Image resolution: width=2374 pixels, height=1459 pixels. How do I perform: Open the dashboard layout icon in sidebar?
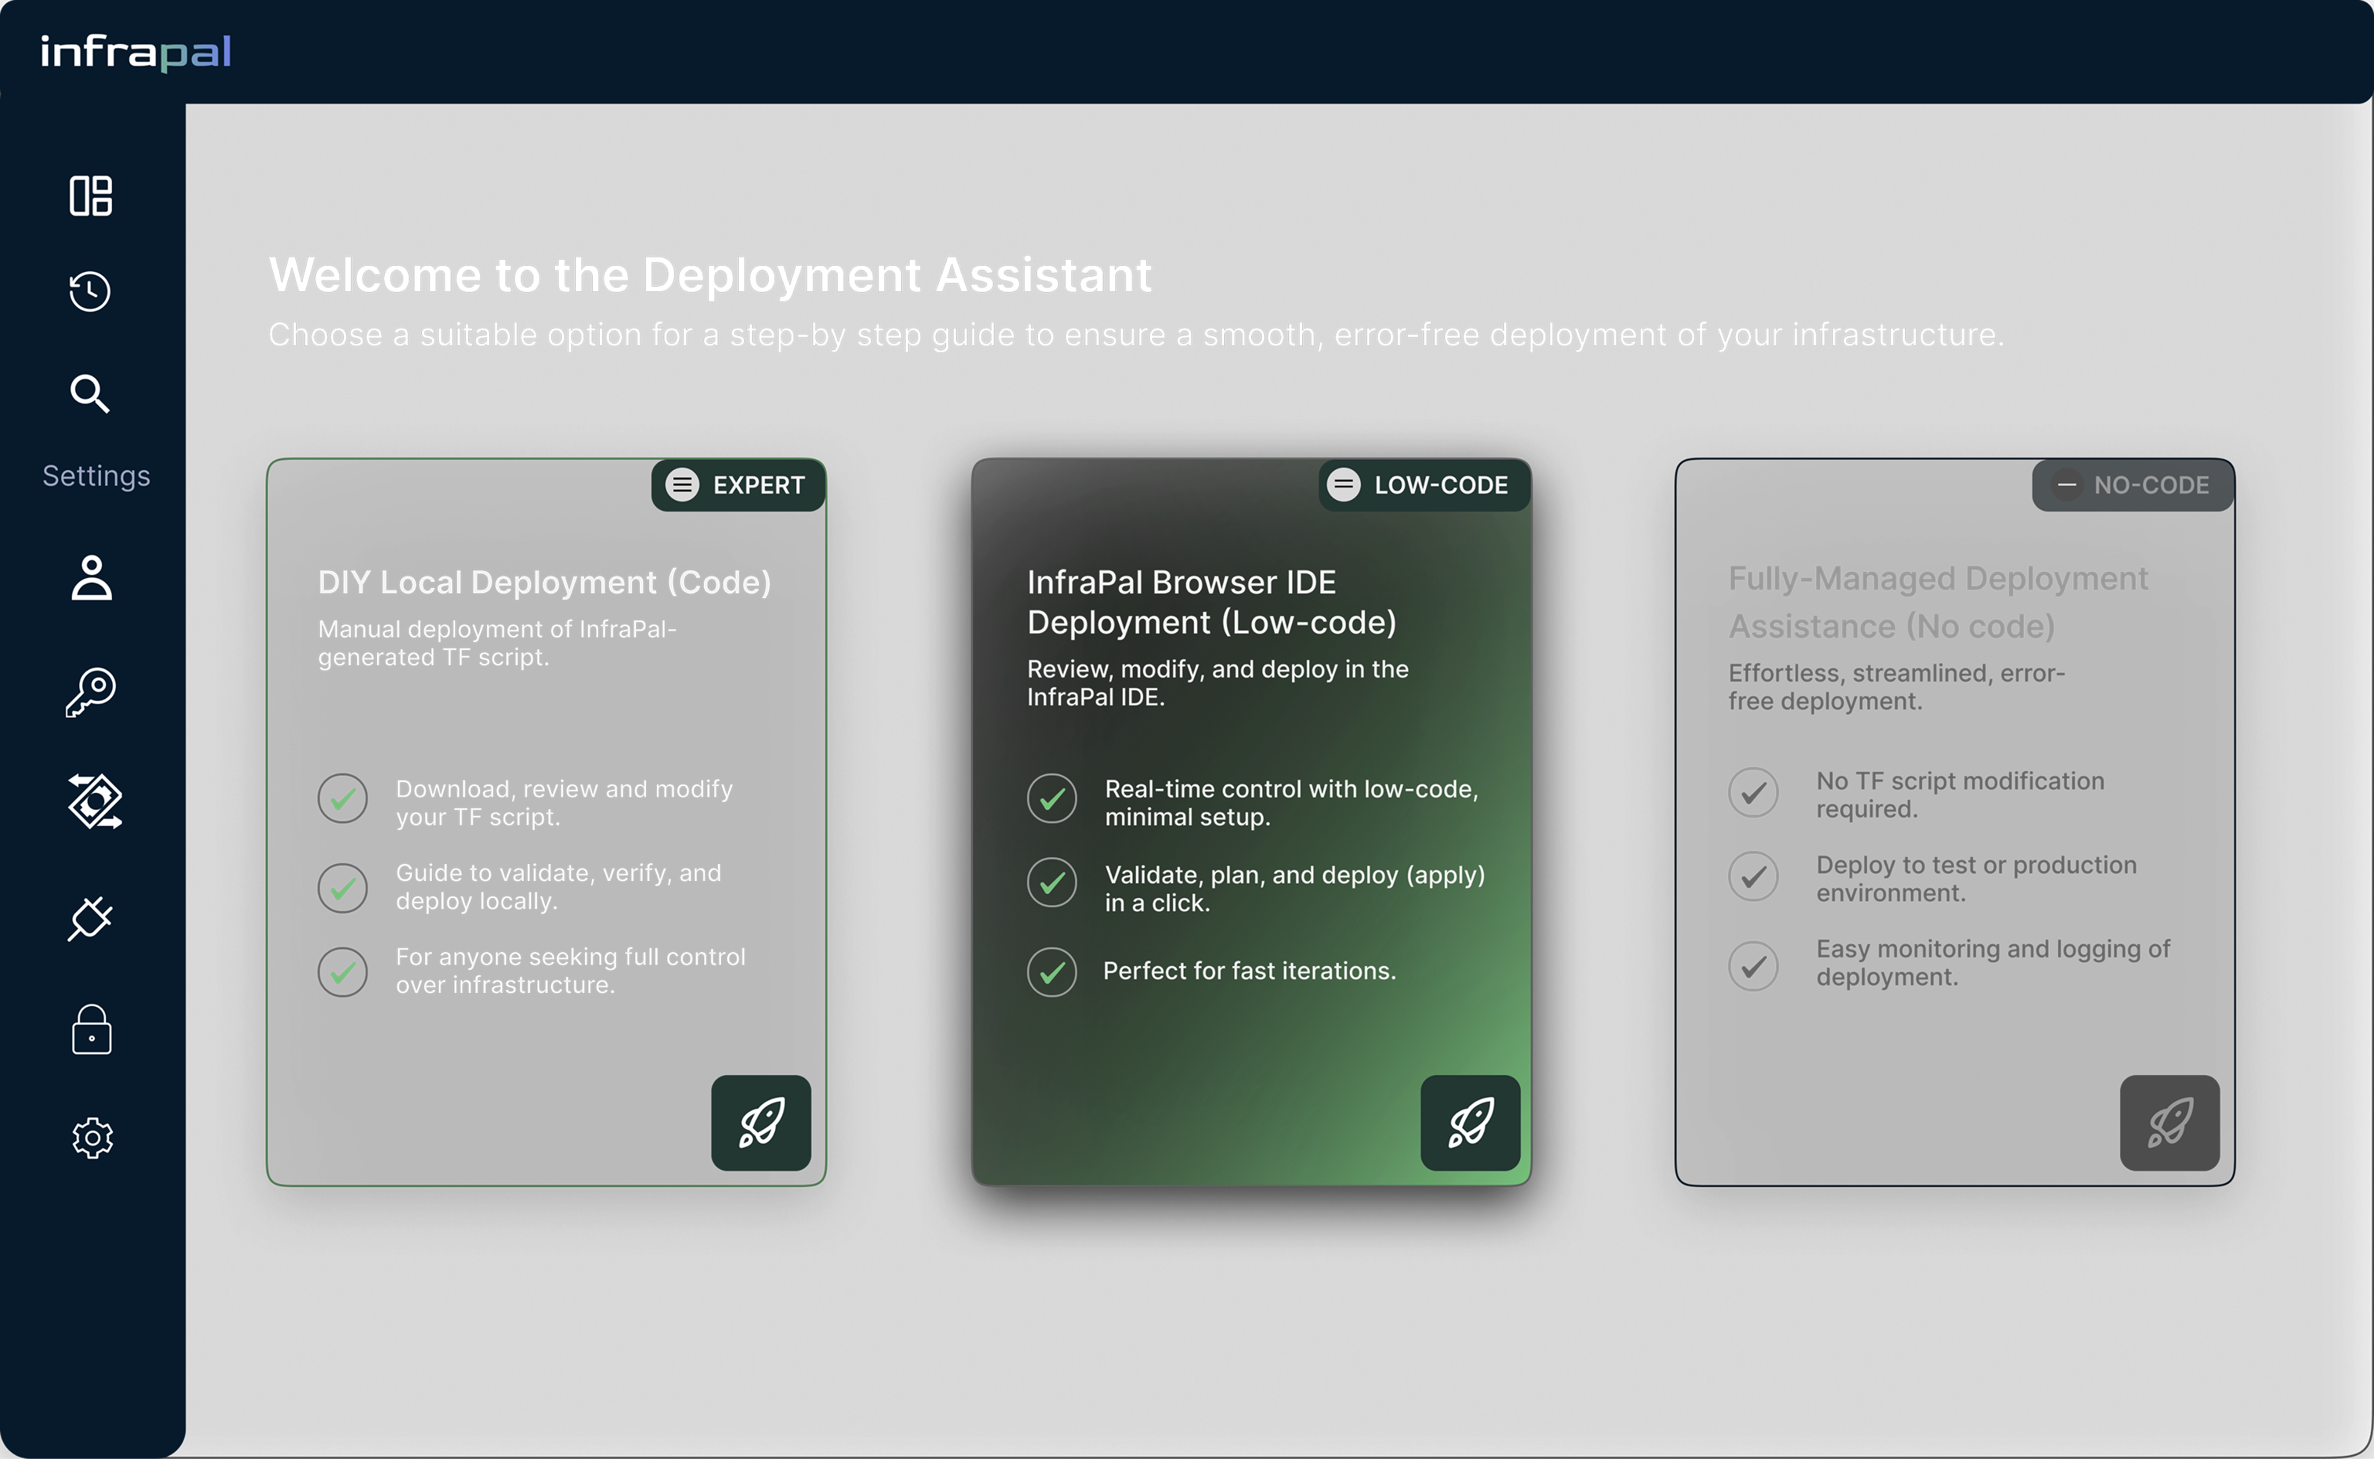[x=92, y=196]
